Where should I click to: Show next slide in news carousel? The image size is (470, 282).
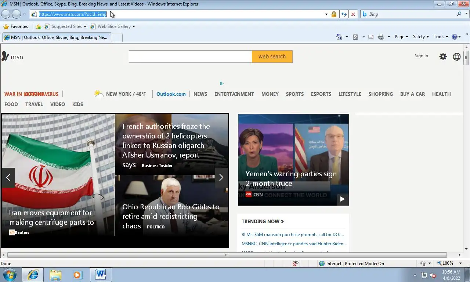click(221, 178)
